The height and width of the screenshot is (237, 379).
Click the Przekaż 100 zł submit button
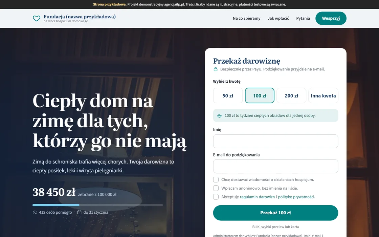pyautogui.click(x=275, y=213)
